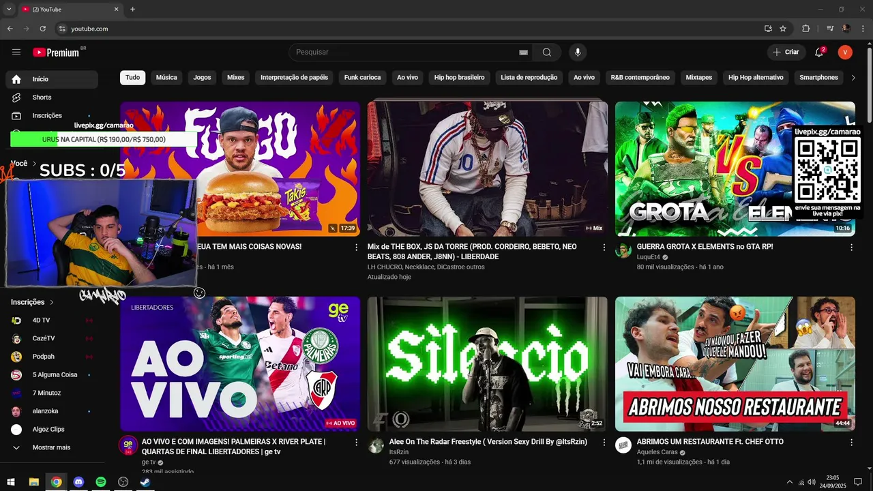
Task: Open options menu for the LIBERDADE mix
Action: tap(604, 248)
